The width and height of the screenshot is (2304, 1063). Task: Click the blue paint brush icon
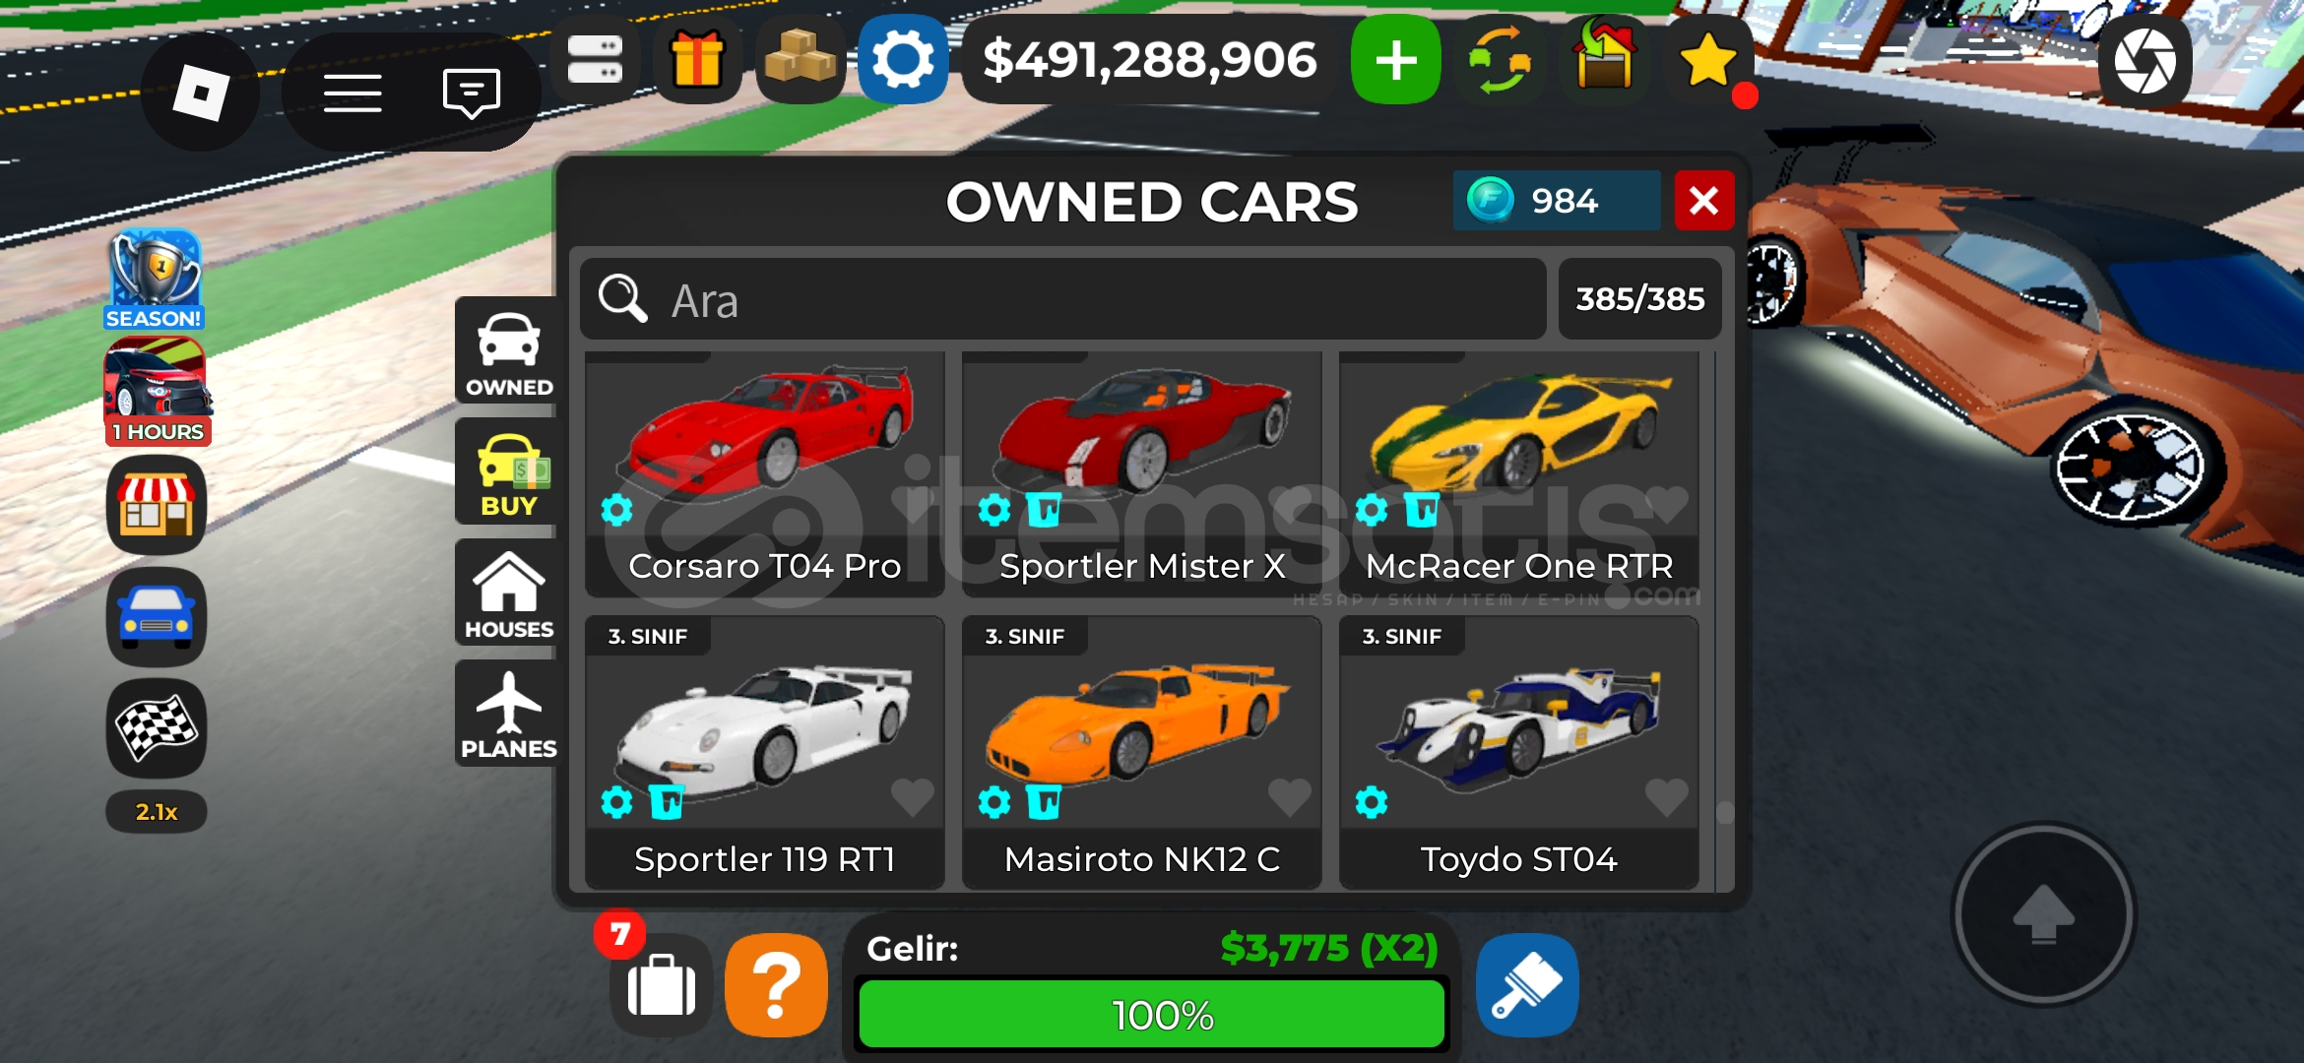[x=1527, y=985]
